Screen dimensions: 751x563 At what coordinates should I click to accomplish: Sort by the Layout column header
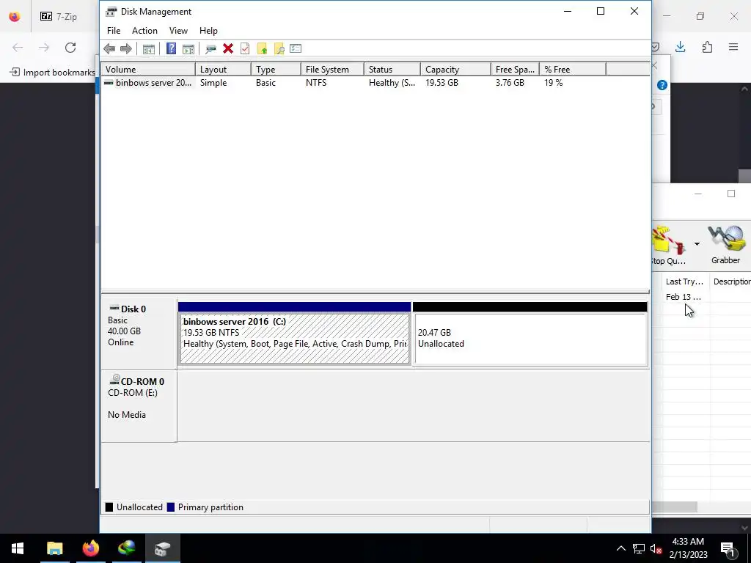[223, 70]
